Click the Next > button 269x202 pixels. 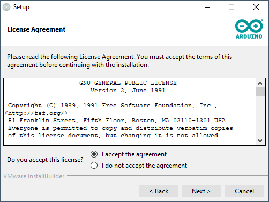pos(201,191)
